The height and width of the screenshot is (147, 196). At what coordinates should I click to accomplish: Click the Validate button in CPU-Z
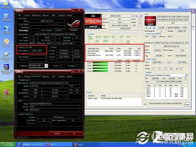(x=57, y=133)
